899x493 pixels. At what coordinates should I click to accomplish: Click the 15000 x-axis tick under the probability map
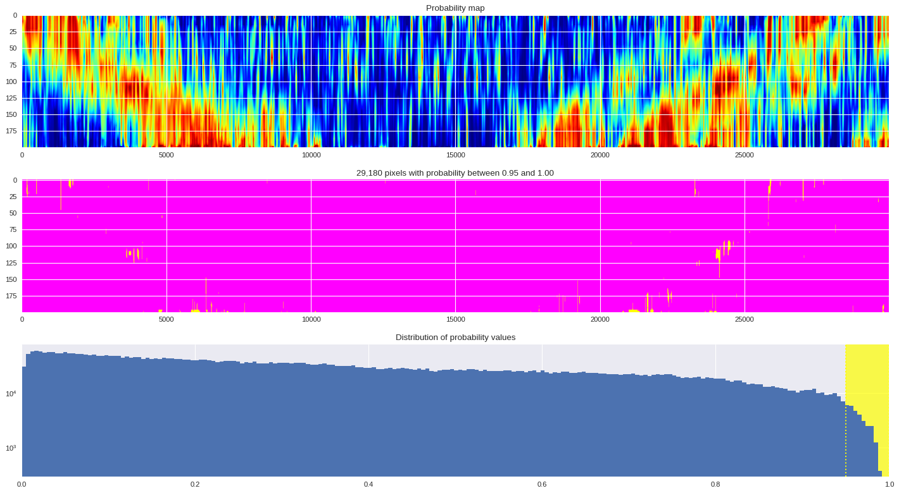point(455,155)
